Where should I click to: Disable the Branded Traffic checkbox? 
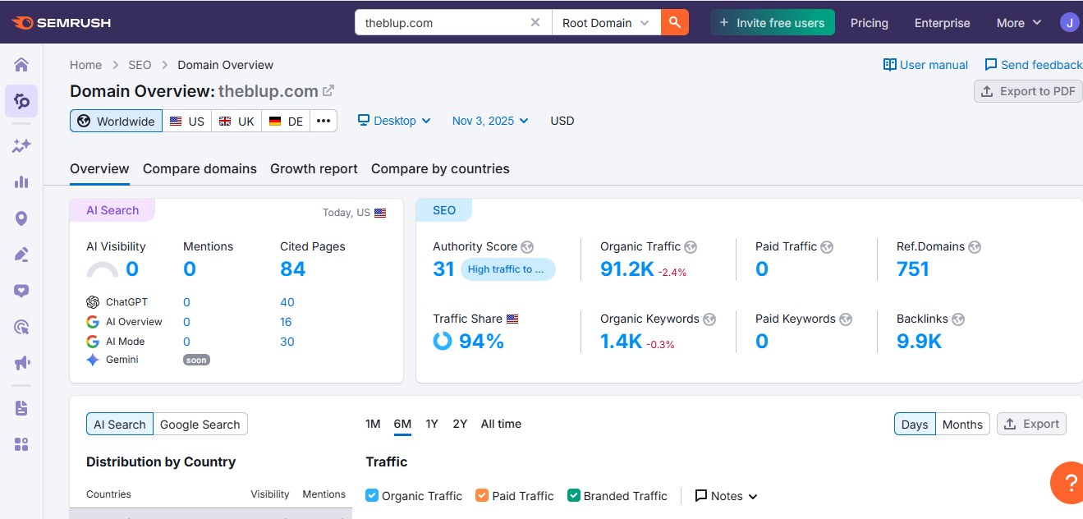[x=574, y=495]
